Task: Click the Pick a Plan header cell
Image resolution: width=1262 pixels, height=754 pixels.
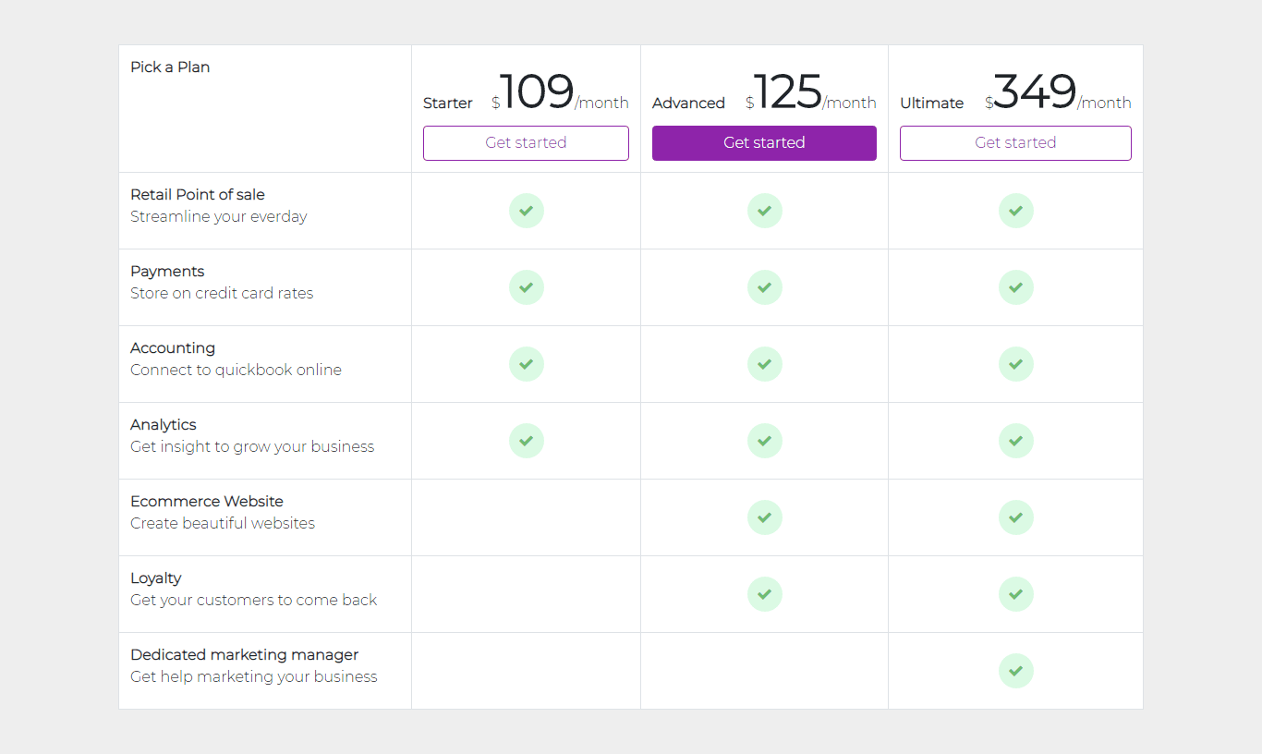Action: pyautogui.click(x=170, y=67)
